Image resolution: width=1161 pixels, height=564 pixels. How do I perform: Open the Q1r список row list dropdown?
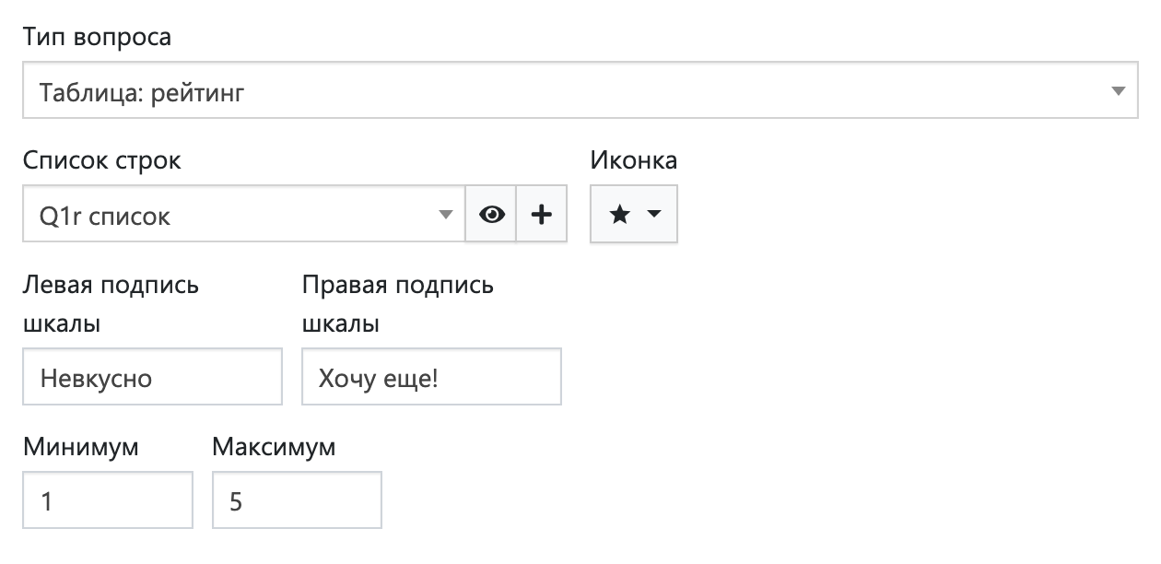244,215
